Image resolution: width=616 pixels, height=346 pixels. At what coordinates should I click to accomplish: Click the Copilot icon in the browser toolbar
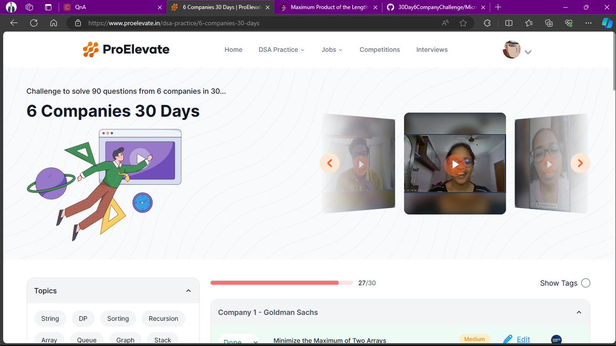click(607, 23)
